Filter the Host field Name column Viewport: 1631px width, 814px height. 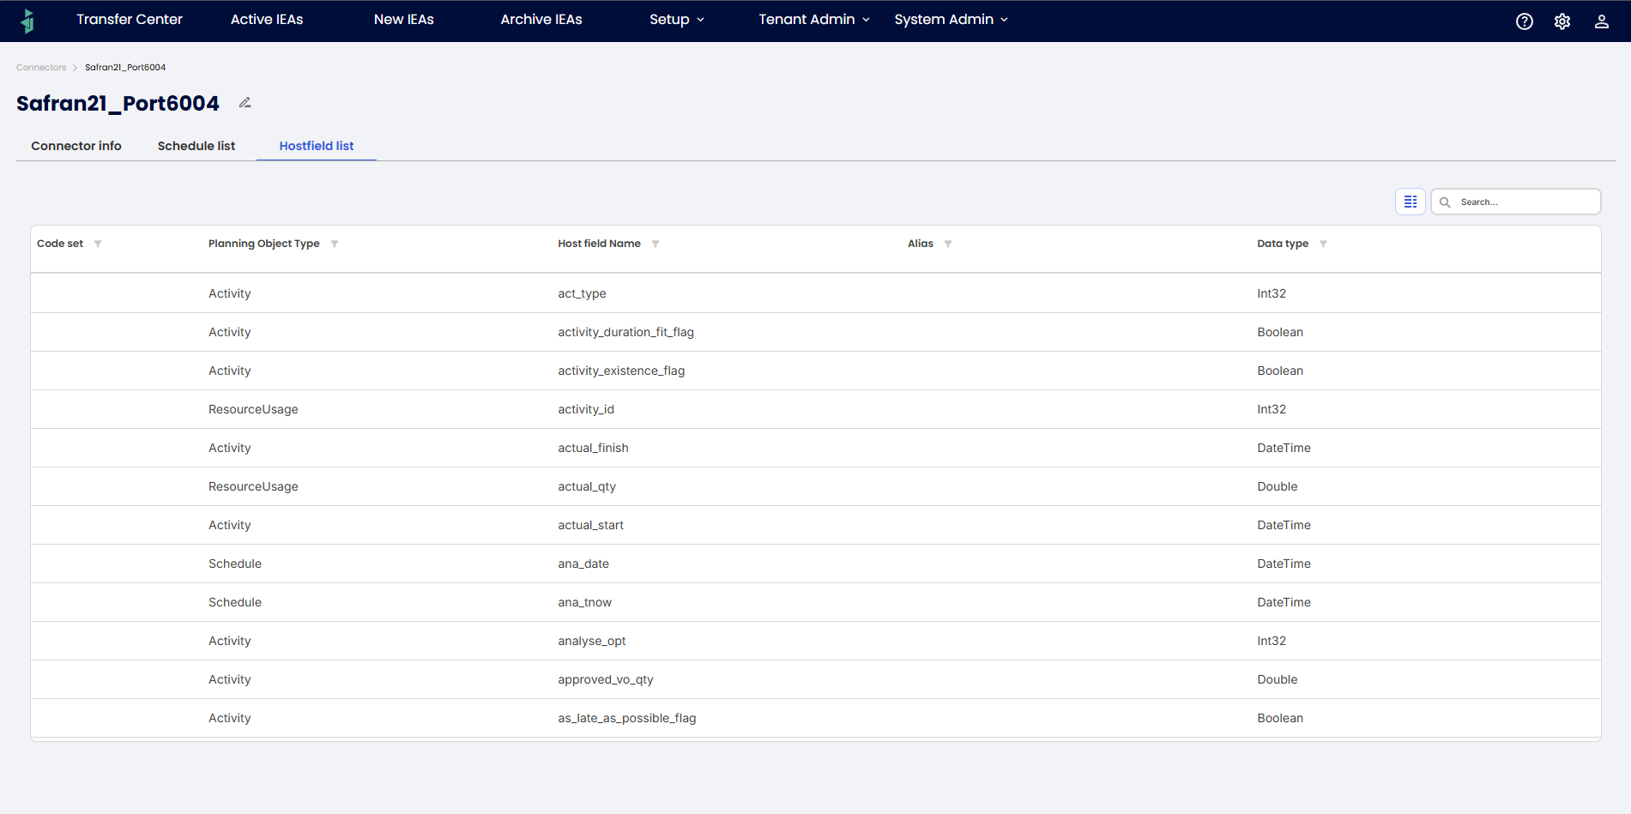[x=655, y=244]
